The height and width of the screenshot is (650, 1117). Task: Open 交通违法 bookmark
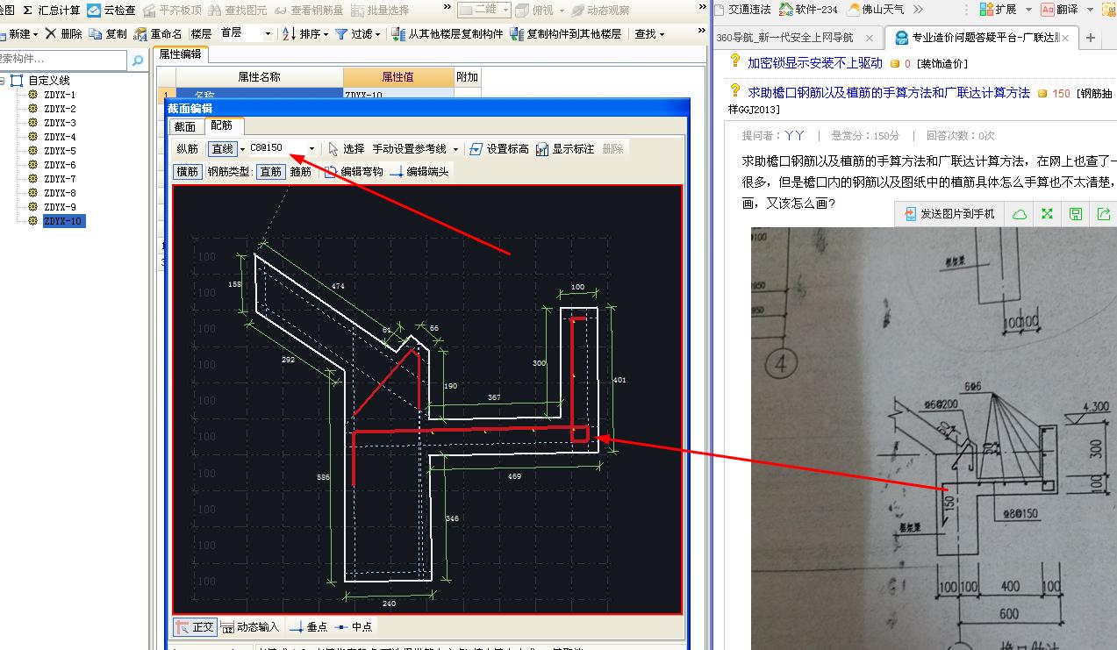point(742,10)
